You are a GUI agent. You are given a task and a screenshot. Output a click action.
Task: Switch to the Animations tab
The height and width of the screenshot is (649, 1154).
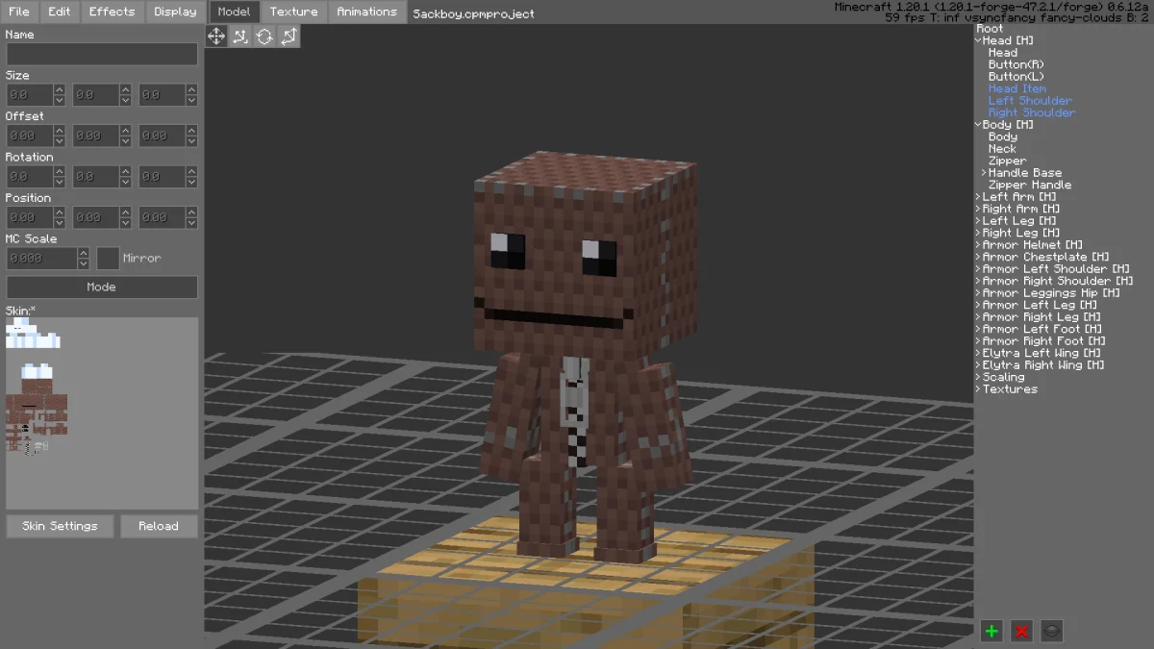tap(366, 12)
